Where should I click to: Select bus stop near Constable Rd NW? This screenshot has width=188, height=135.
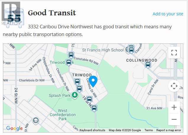pos(71,55)
